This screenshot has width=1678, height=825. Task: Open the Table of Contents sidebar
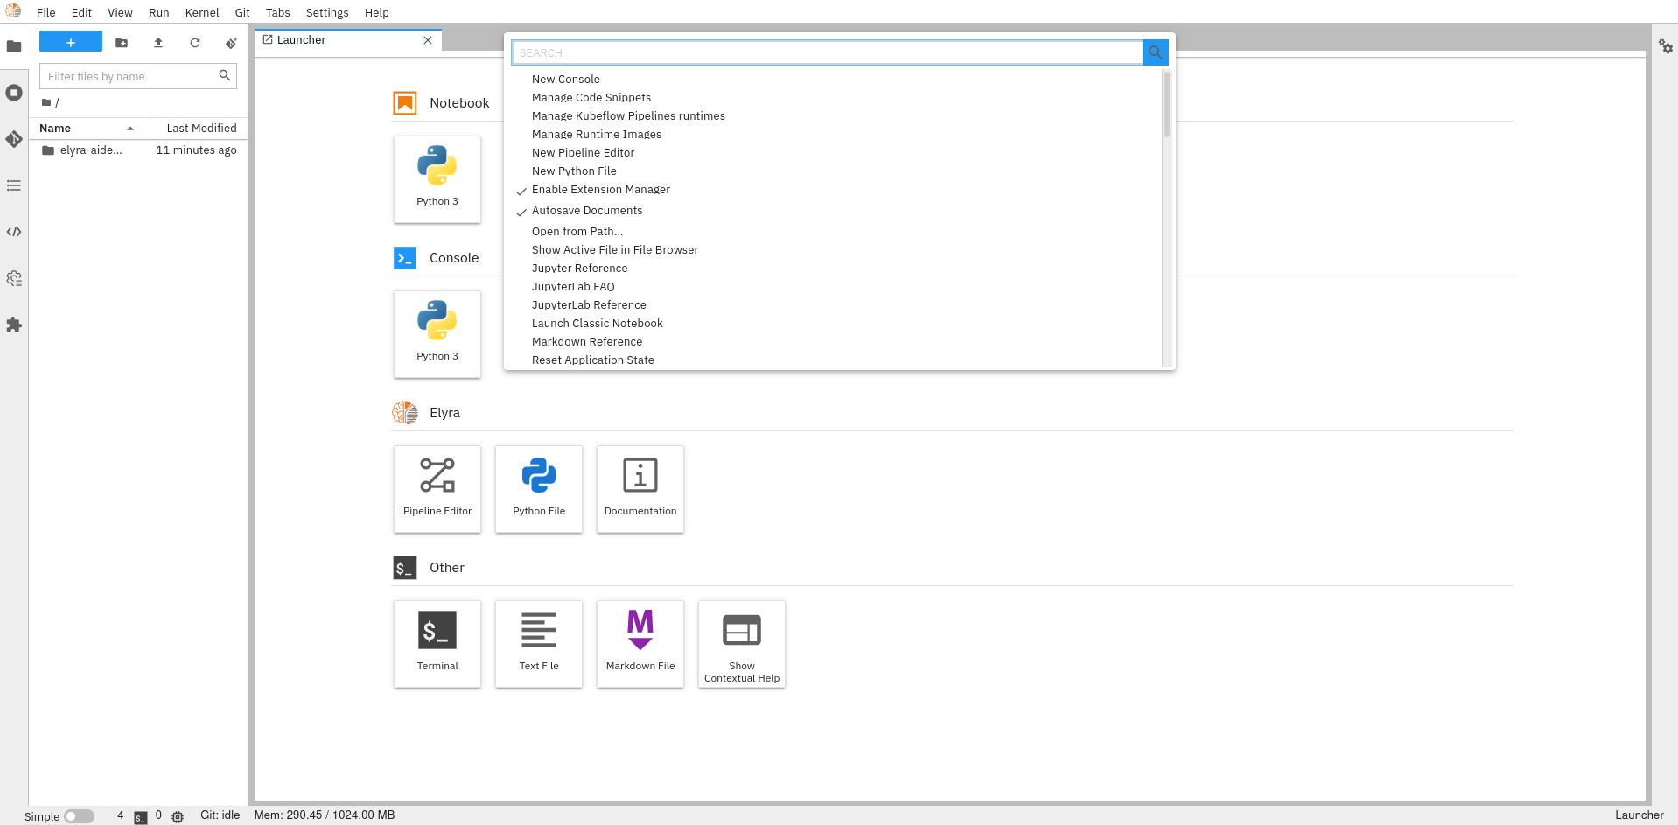[x=14, y=185]
